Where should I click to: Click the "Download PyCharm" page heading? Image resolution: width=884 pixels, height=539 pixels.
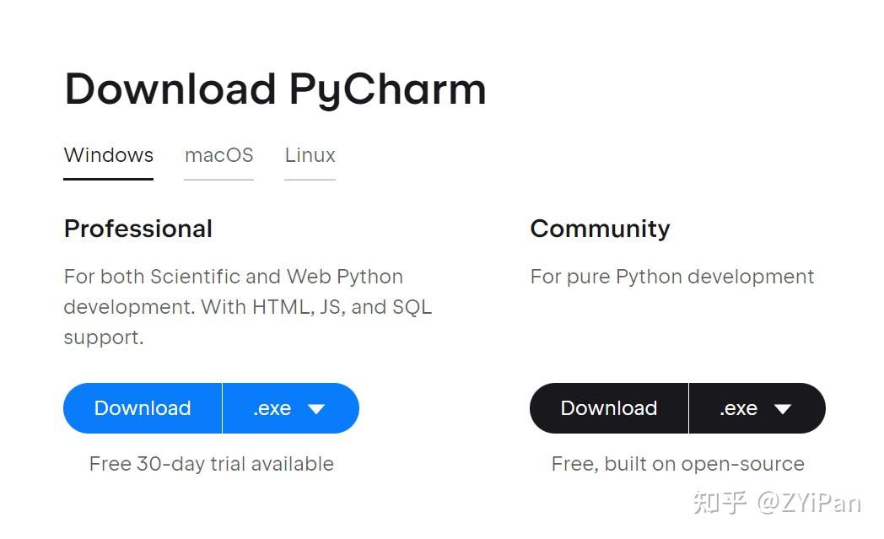click(x=275, y=88)
